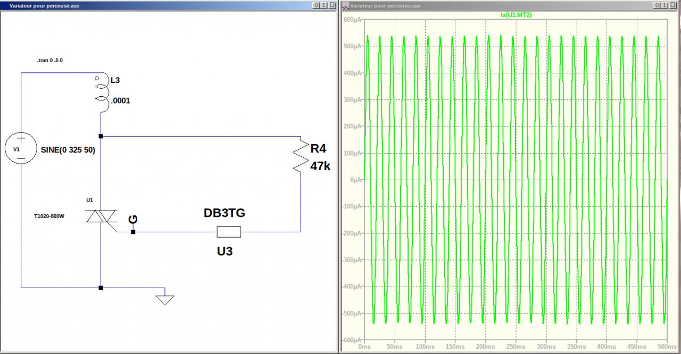Maximize the Variateur pour perceuse.raw plot window
The height and width of the screenshot is (354, 681).
point(666,5)
